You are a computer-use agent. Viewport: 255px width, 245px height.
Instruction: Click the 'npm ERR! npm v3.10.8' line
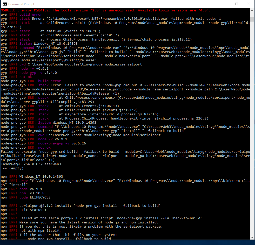point(23,193)
